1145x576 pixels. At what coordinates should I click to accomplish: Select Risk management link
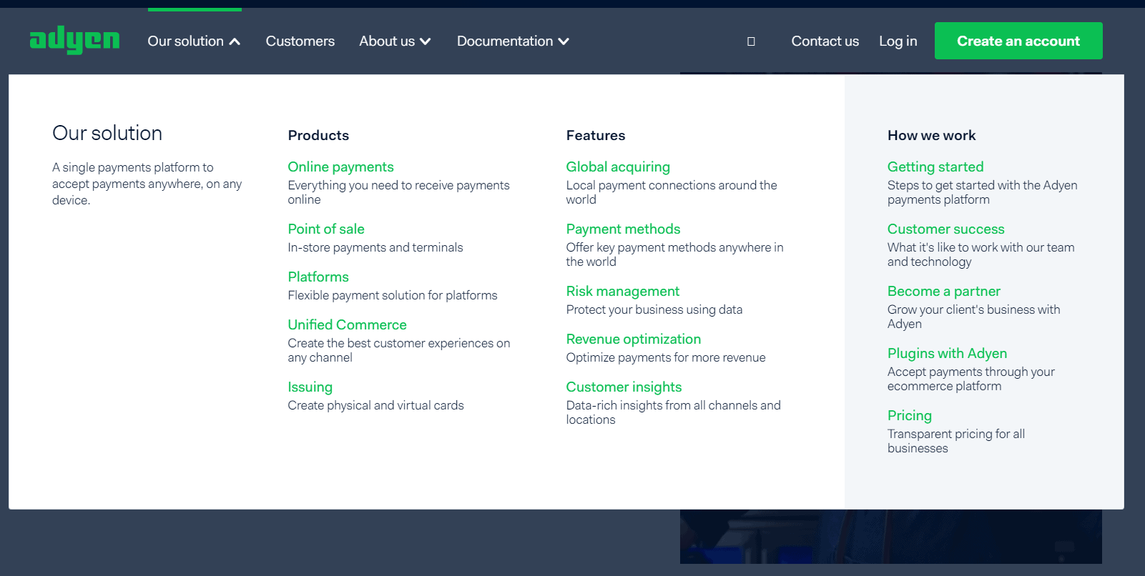[622, 291]
